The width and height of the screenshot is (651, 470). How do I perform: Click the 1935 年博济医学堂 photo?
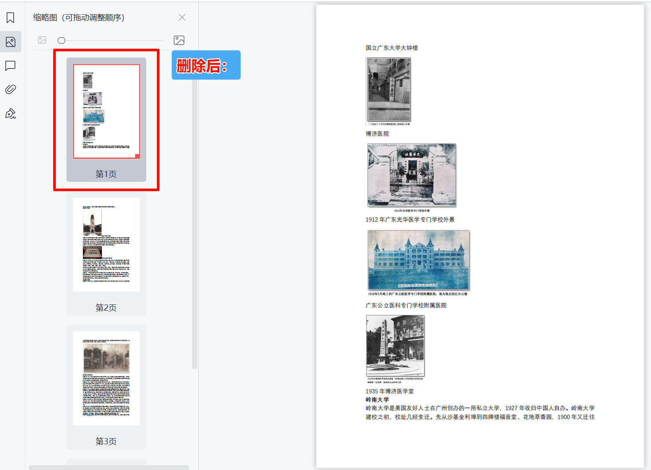[x=396, y=345]
